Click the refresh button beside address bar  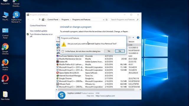pos(107,20)
